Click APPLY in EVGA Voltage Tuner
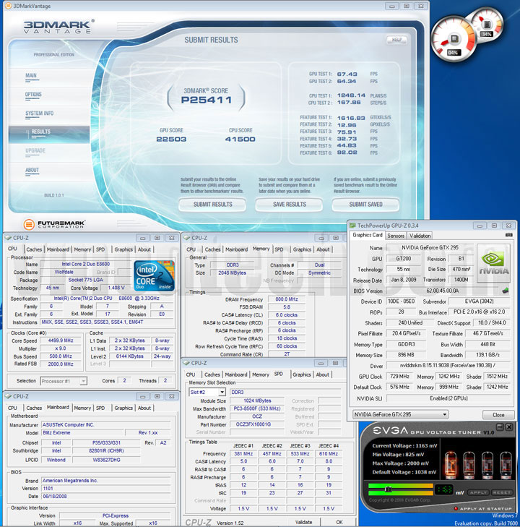 click(x=478, y=492)
